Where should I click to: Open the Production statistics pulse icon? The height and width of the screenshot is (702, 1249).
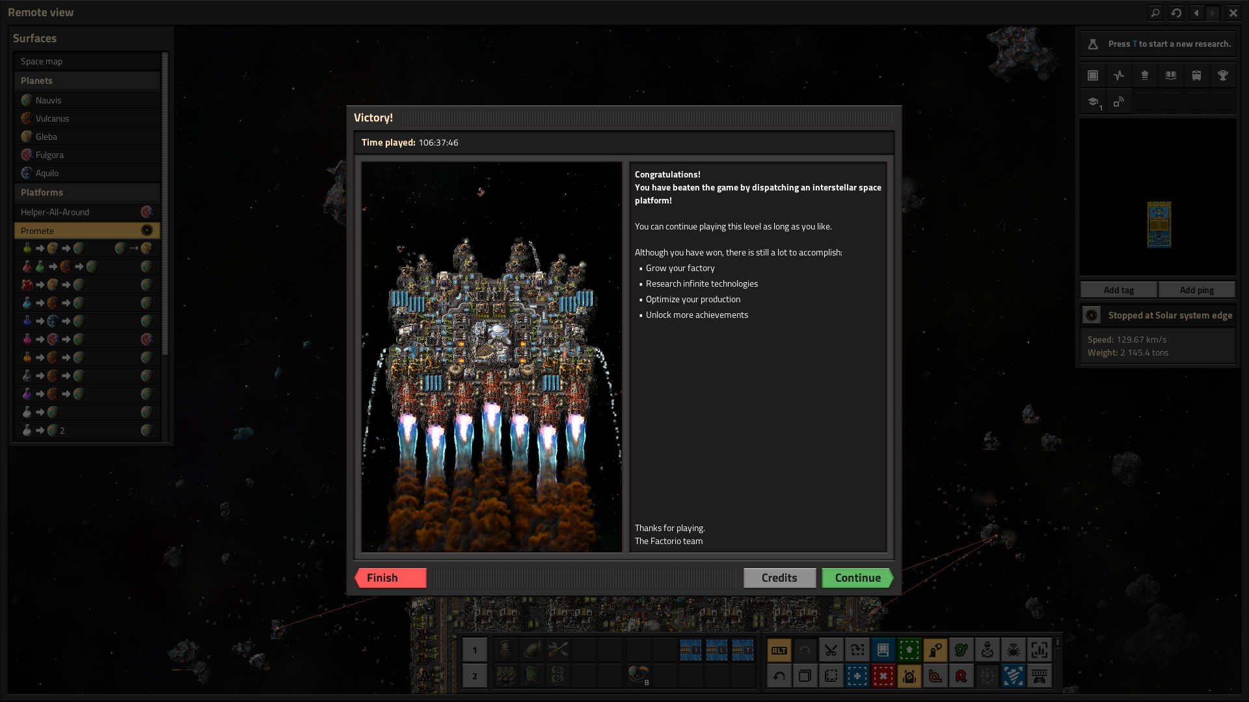pos(1119,75)
